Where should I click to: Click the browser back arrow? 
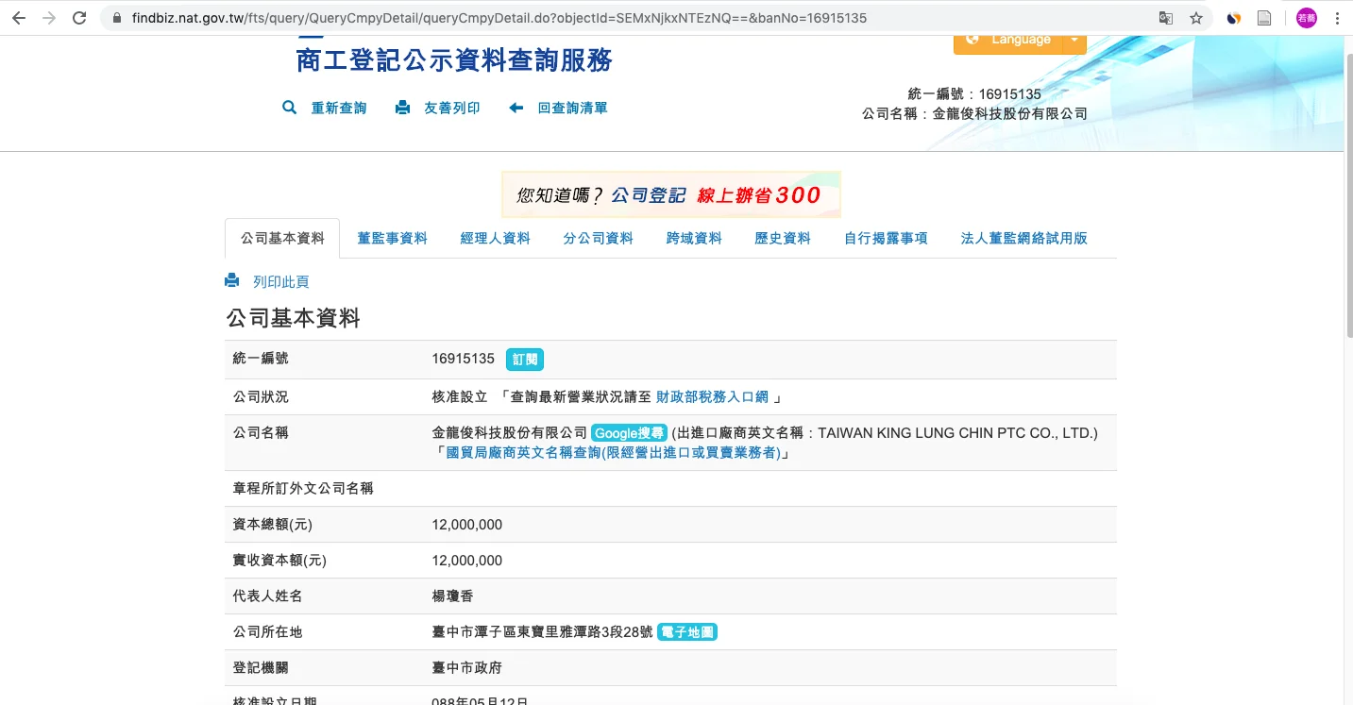click(x=18, y=18)
